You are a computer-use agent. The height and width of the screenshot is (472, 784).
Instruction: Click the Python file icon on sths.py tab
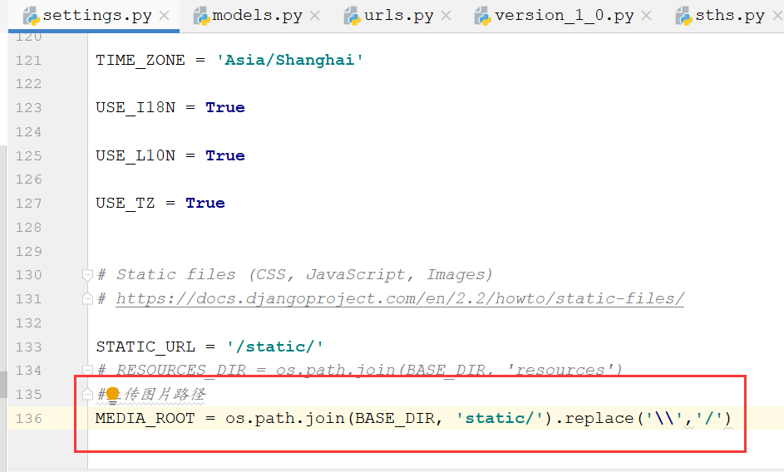683,17
